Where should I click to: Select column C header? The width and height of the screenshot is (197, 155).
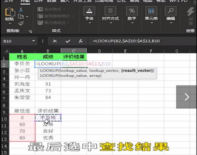pyautogui.click(x=74, y=51)
